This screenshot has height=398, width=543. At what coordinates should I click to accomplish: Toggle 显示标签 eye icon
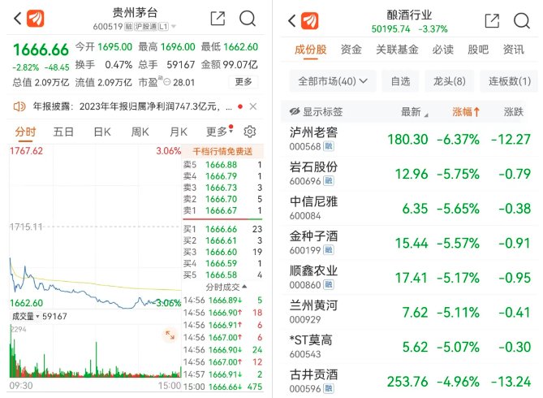[x=295, y=111]
